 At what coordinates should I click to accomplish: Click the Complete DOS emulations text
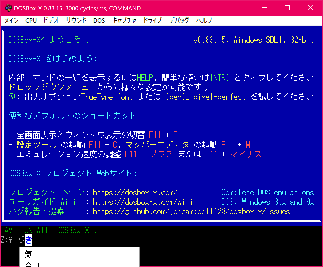point(268,192)
